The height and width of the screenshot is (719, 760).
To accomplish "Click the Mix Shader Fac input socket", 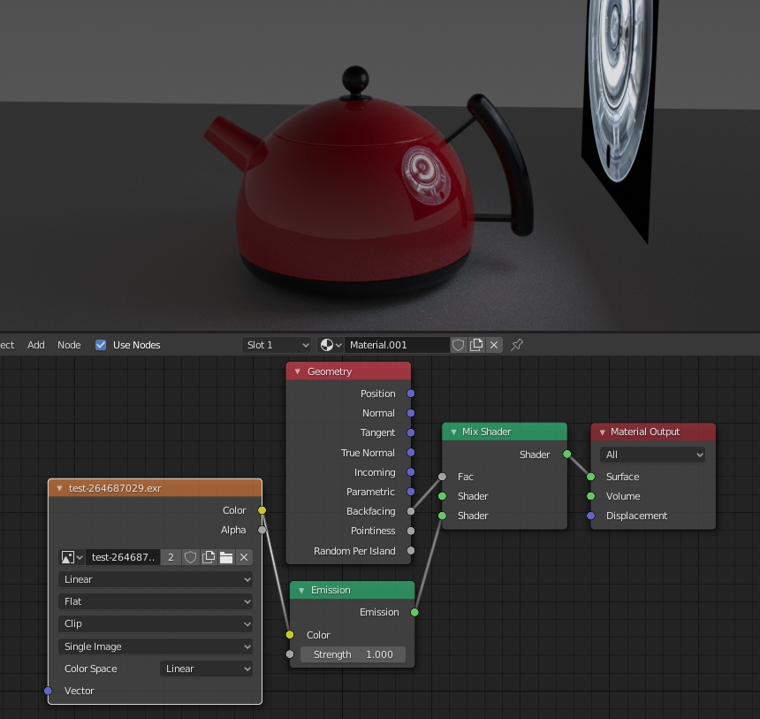I will (x=442, y=477).
